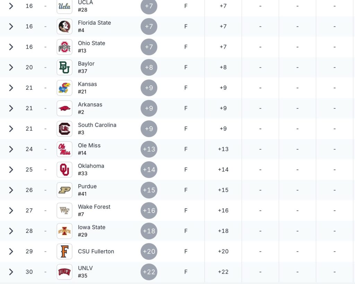Viewport: 355px width, 284px height.
Task: Expand the CSU Fullerton row chevron
Action: click(11, 251)
